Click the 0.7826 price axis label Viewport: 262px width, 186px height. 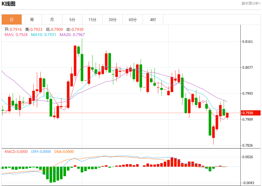(x=248, y=145)
